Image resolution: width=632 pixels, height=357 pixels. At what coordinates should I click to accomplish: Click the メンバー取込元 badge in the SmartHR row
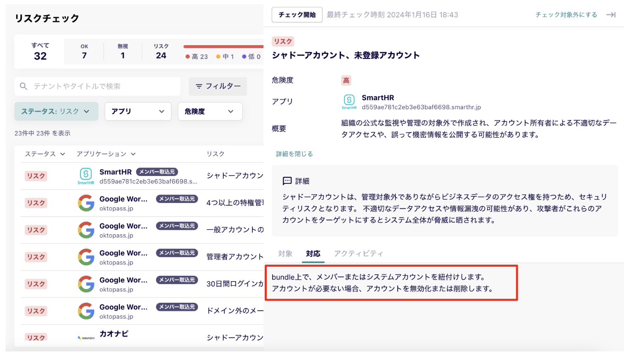(x=157, y=172)
